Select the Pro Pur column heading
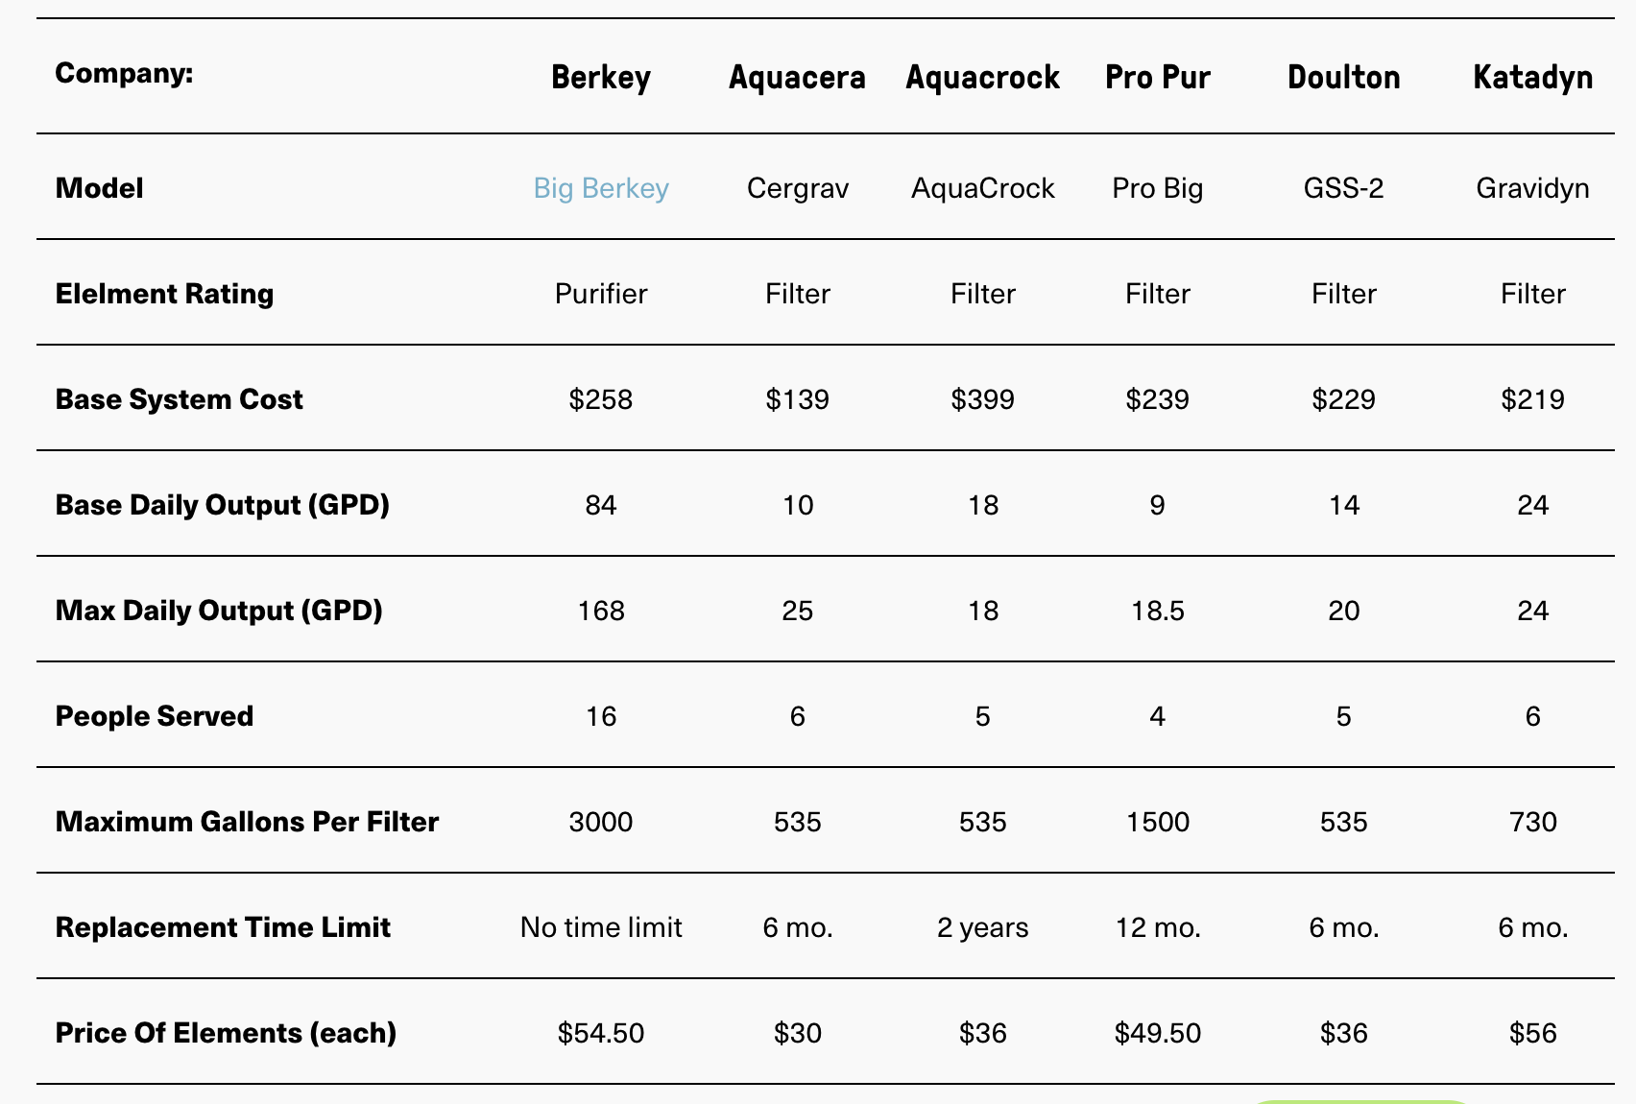The image size is (1636, 1104). [1157, 77]
